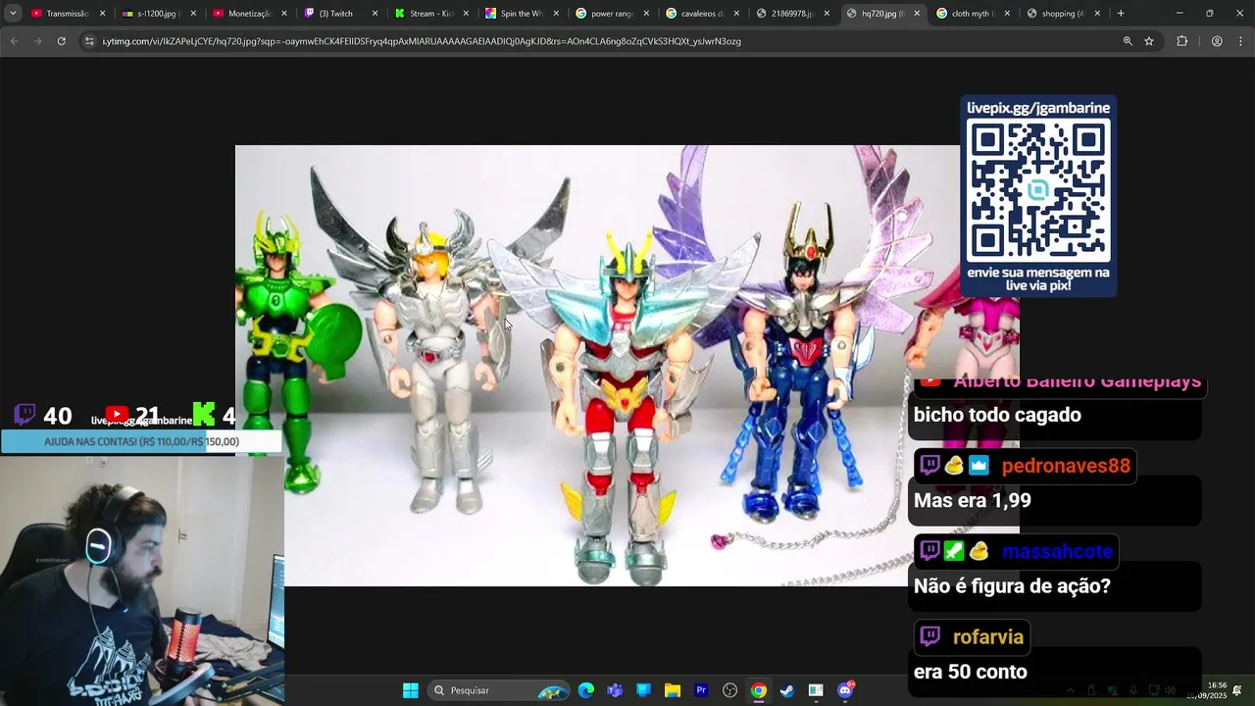The image size is (1255, 706).
Task: Switch to Chrome in the taskbar
Action: [759, 690]
